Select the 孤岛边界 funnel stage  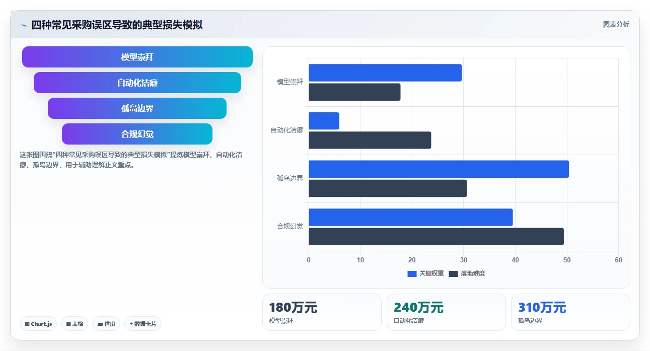[x=137, y=108]
